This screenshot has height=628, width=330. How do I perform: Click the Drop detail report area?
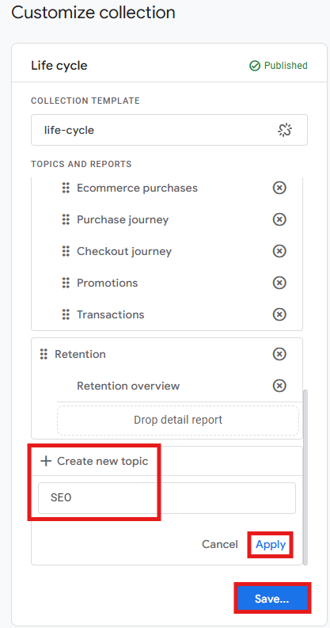(x=178, y=420)
